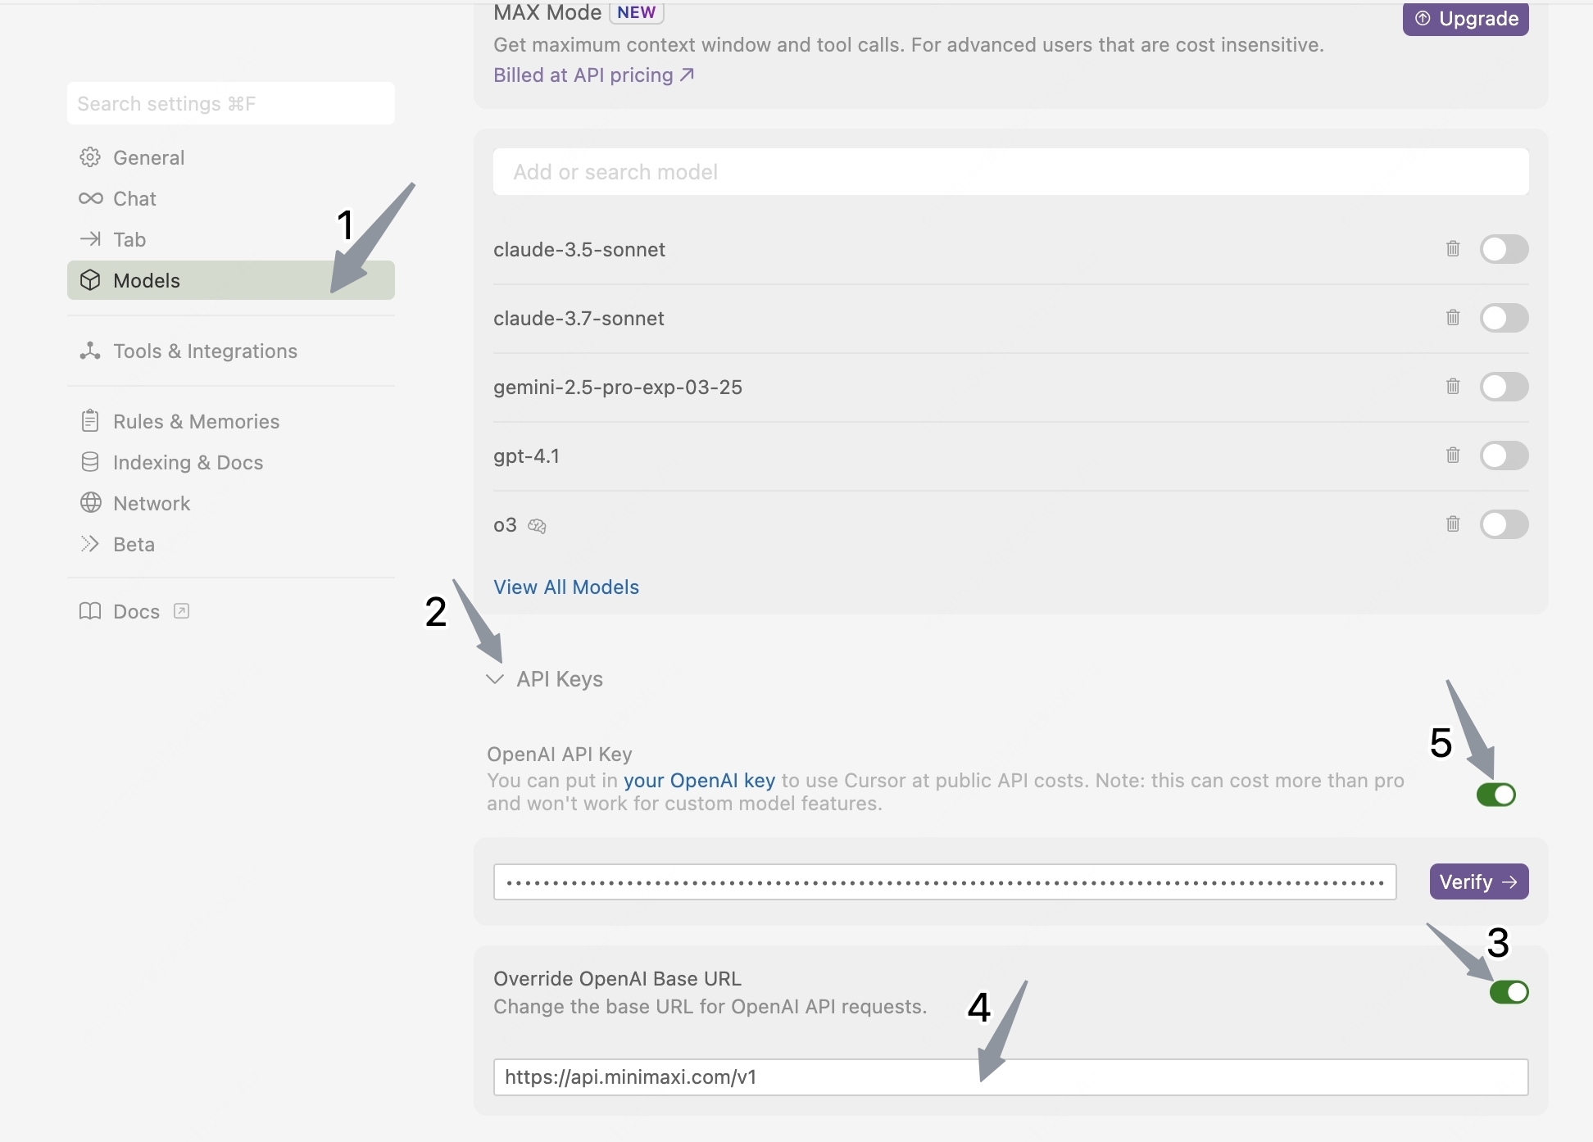This screenshot has width=1593, height=1142.
Task: Click the external link icon next to Docs
Action: click(182, 611)
